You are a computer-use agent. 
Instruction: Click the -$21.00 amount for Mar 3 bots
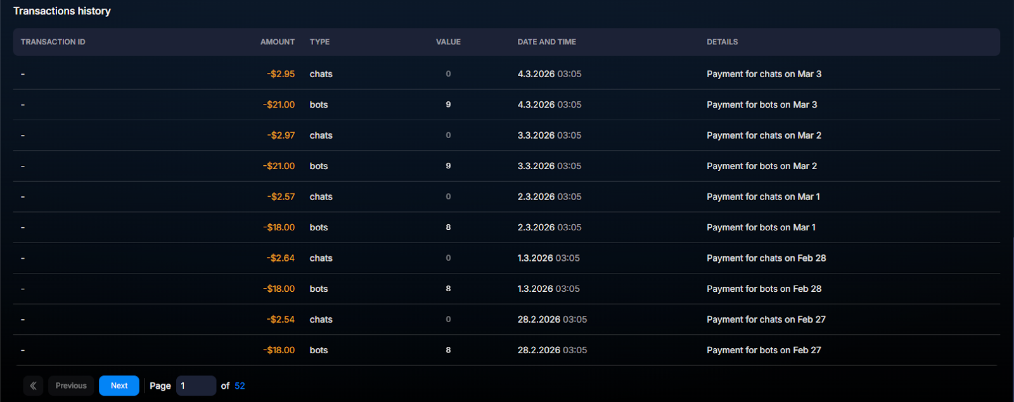[279, 104]
